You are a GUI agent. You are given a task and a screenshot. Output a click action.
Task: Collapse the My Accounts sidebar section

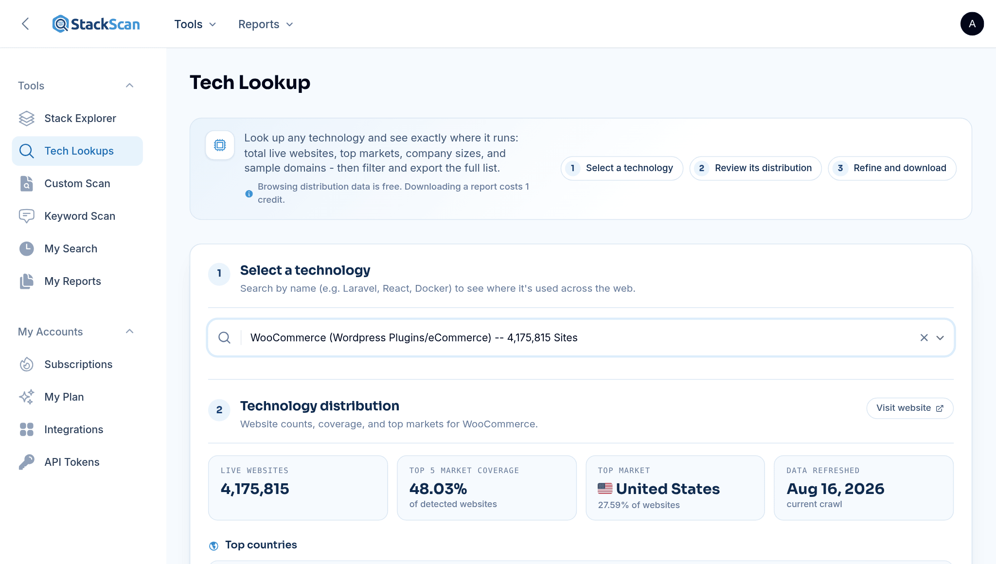click(129, 332)
